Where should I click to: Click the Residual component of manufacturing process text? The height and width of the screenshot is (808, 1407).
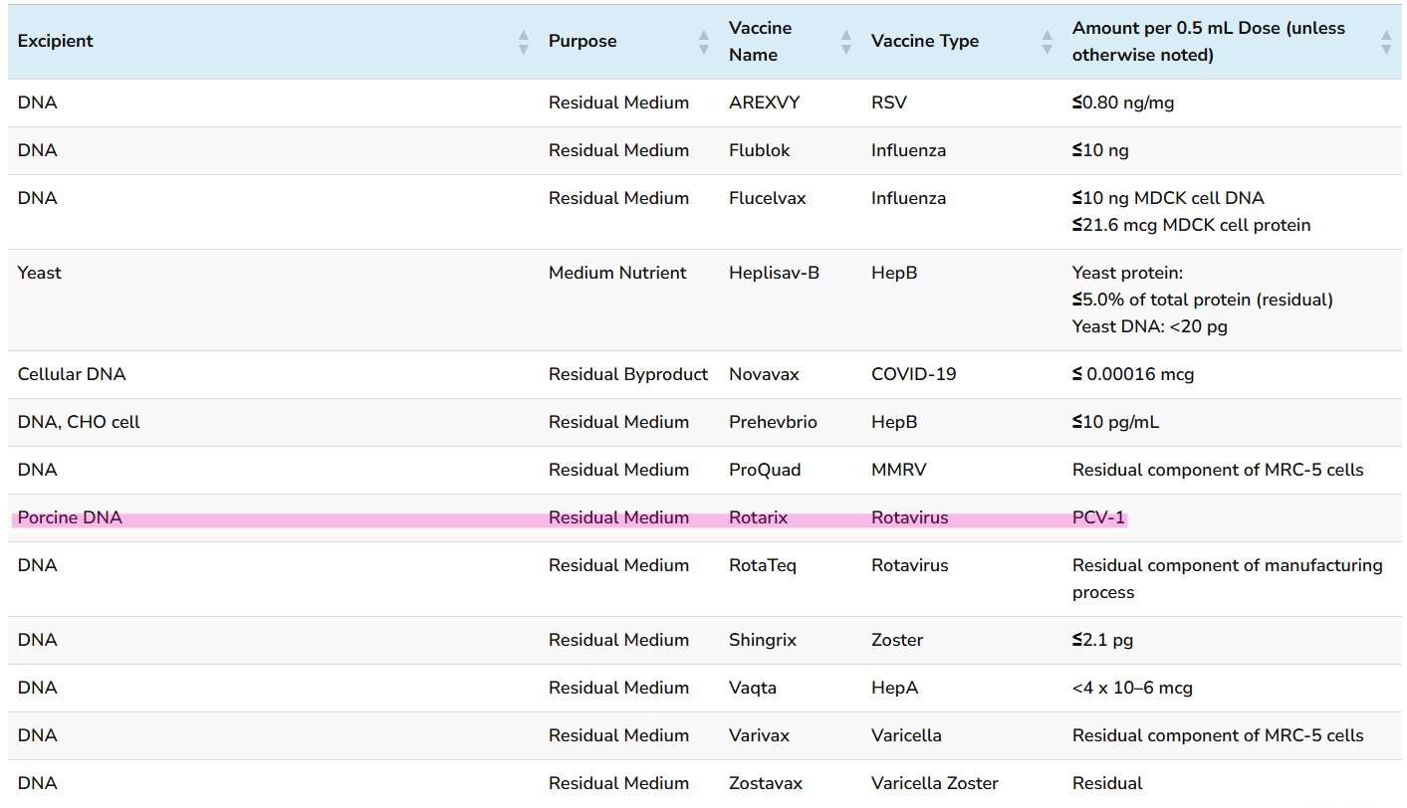pyautogui.click(x=1227, y=579)
